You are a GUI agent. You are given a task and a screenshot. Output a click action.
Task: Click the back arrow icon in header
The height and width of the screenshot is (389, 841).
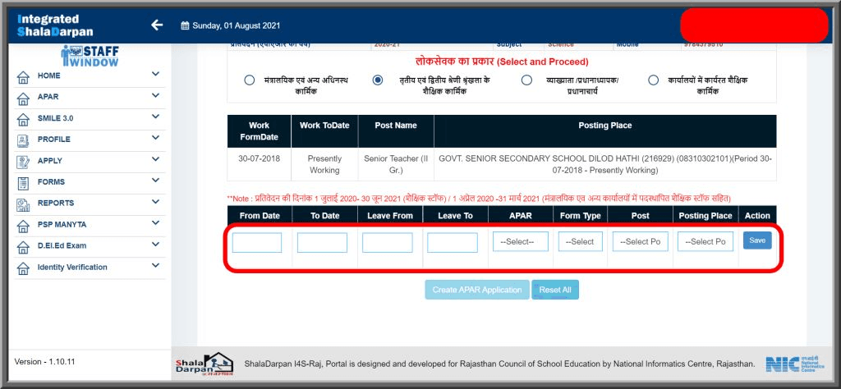(x=157, y=25)
